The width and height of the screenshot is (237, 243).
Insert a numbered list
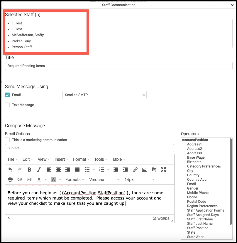point(101,170)
